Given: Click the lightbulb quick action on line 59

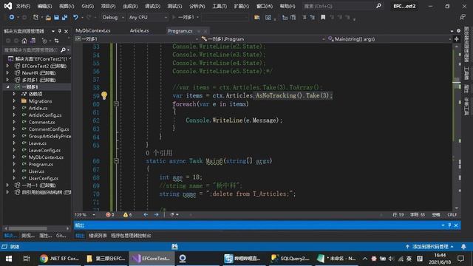Looking at the screenshot, I should tap(104, 95).
